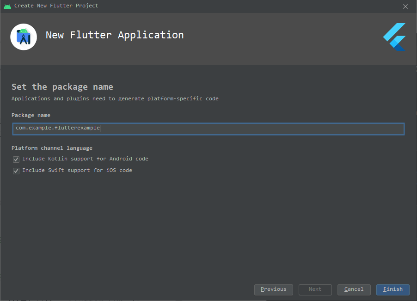
Task: Click the 'Package name' label
Action: click(31, 115)
